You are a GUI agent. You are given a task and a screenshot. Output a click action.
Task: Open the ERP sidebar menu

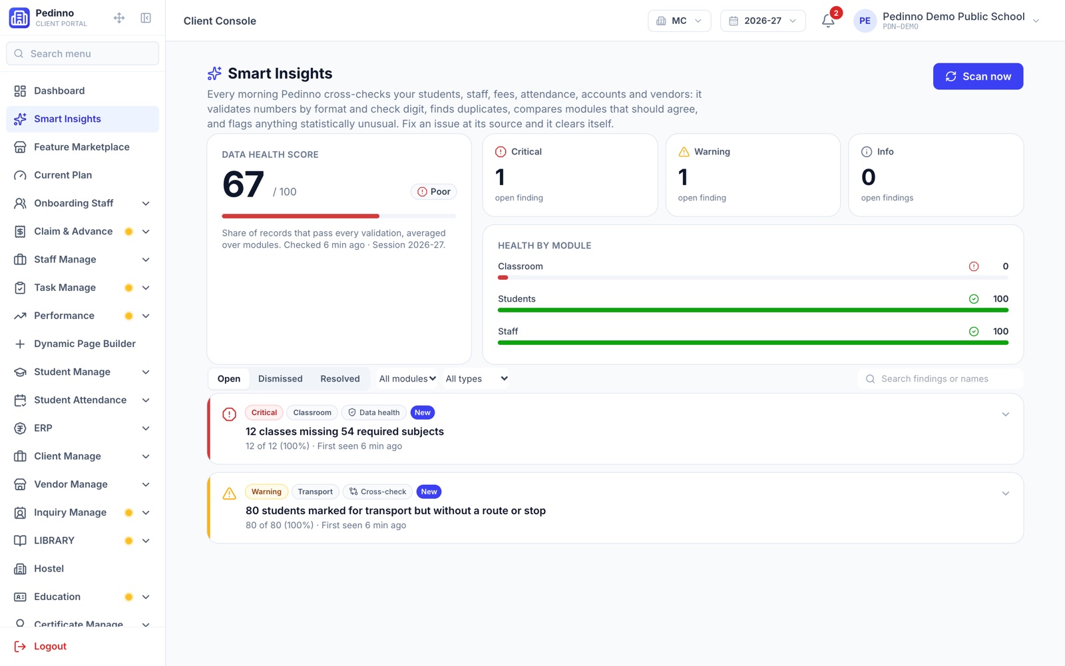tap(83, 428)
